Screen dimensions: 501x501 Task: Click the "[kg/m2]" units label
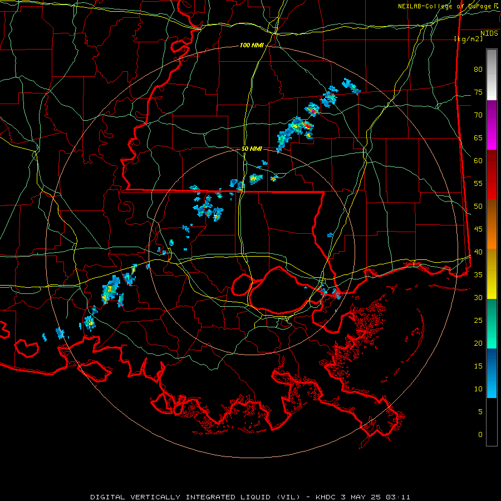coord(468,39)
